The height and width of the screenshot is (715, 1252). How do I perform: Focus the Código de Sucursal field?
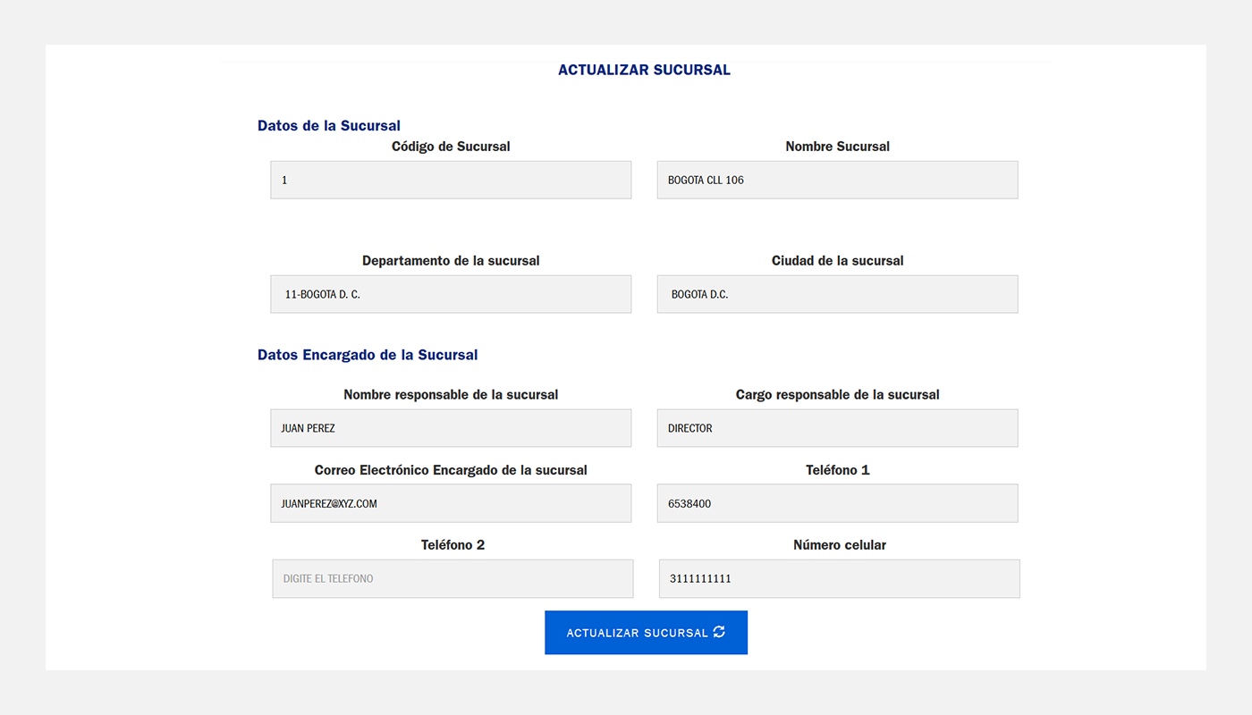[451, 180]
